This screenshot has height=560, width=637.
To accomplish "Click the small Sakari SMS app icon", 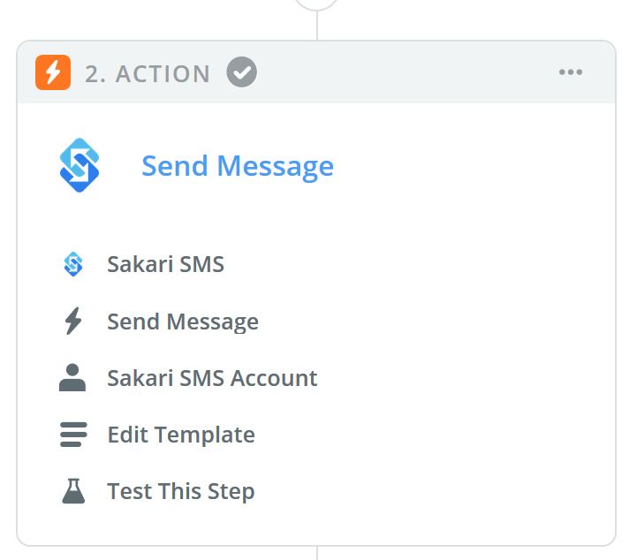I will (x=73, y=264).
